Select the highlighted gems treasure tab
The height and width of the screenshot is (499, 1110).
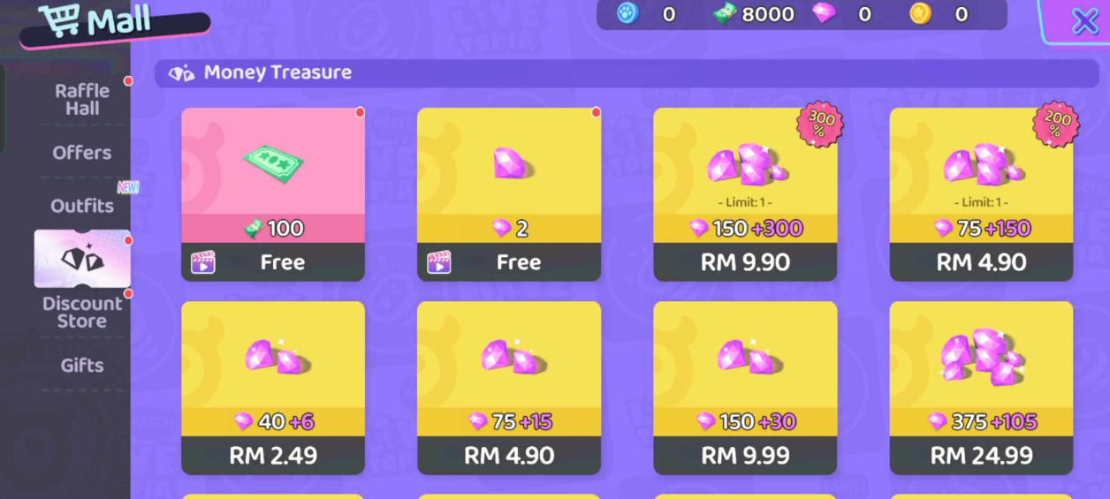click(x=82, y=259)
